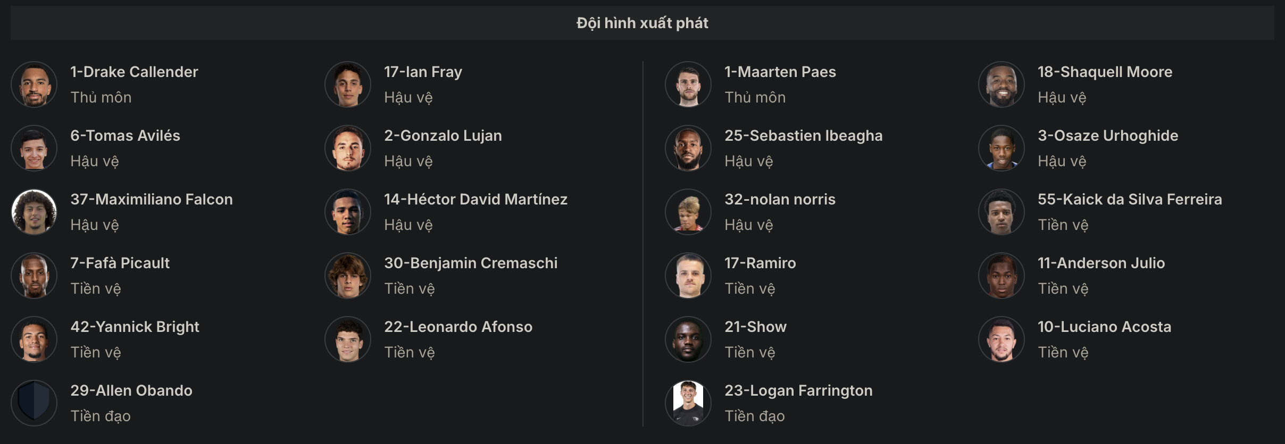Image resolution: width=1285 pixels, height=444 pixels.
Task: Click the 6-Tomas Avilés name link
Action: tap(125, 135)
